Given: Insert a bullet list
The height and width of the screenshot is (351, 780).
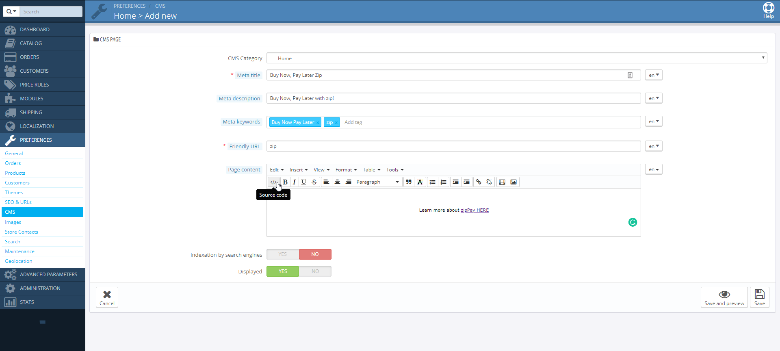Looking at the screenshot, I should click(x=432, y=182).
